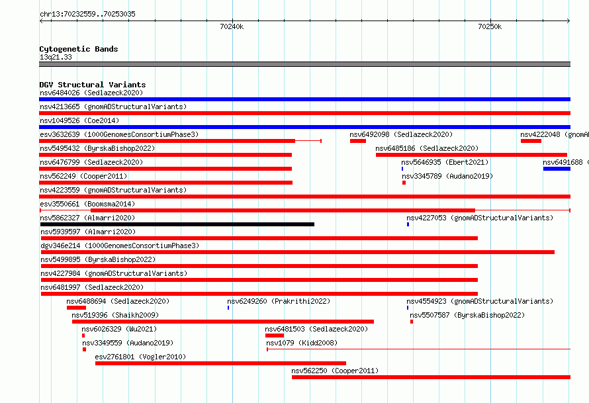589x403 pixels.
Task: Click nsv5495432 (ByrskaBishop2022) label
Action: coord(97,148)
